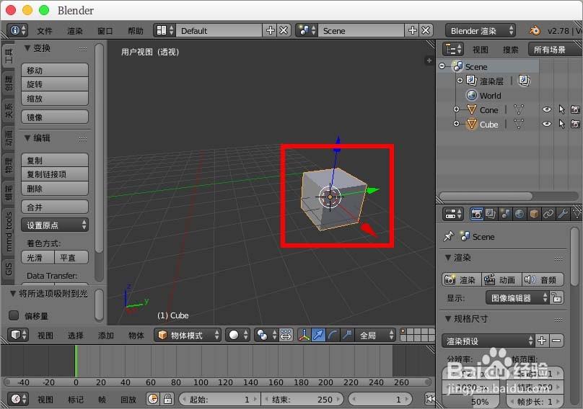Open the 文件 menu
583x409 pixels.
click(x=45, y=31)
